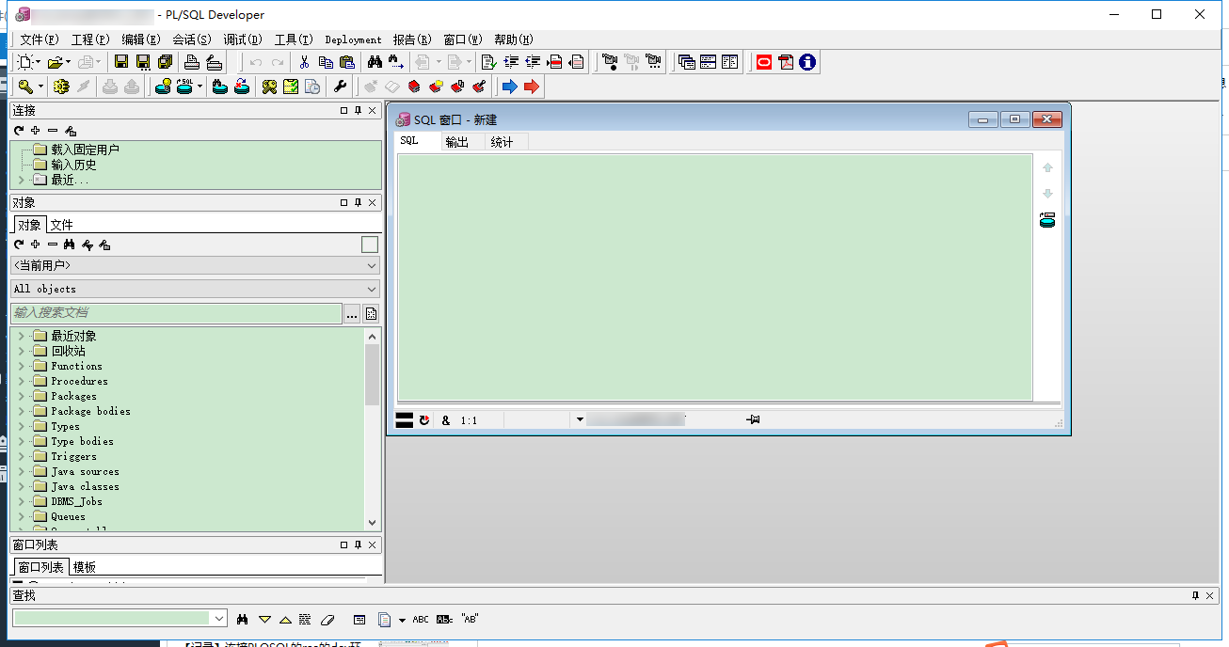The width and height of the screenshot is (1229, 647).
Task: Expand the Packages folder
Action: pos(22,396)
